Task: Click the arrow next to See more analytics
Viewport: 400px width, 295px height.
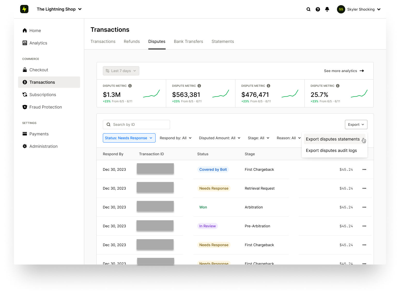Action: tap(362, 71)
